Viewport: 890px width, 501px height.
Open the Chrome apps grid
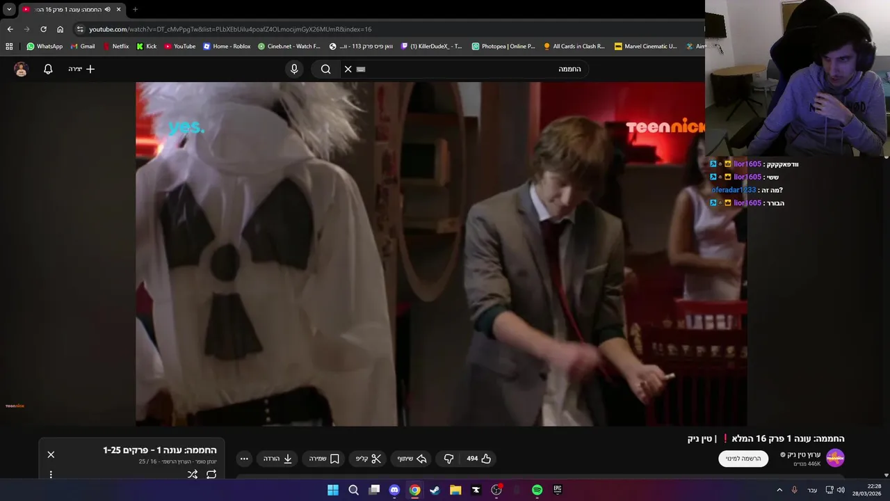(9, 47)
